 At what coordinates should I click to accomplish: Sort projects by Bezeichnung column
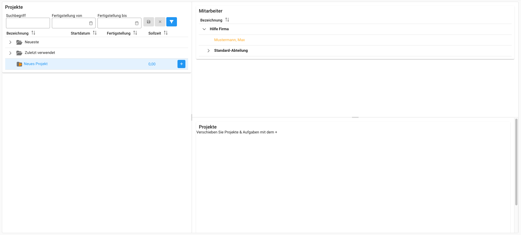pos(33,33)
